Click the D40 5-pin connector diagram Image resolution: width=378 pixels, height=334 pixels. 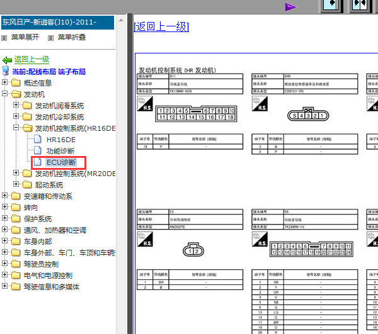(308, 114)
